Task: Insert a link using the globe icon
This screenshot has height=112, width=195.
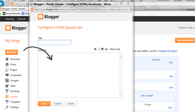Action: click(102, 49)
